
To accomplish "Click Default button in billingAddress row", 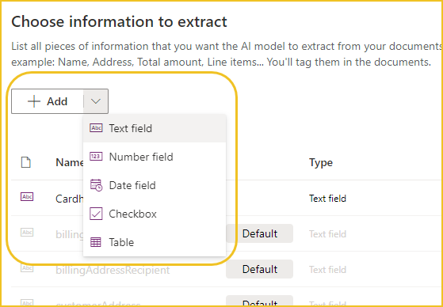I will 260,233.
